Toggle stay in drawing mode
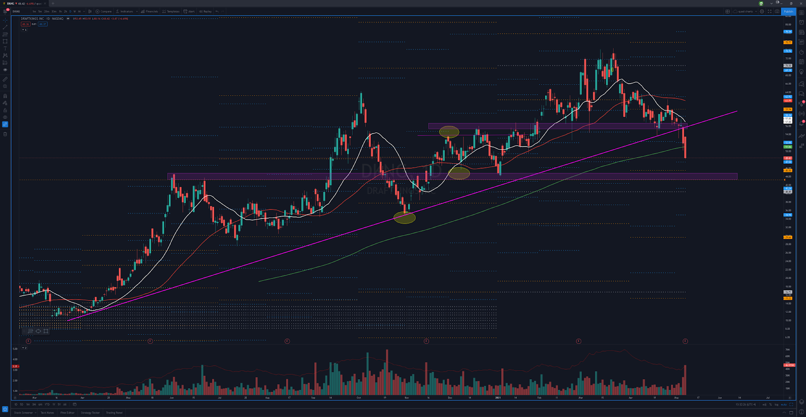 [x=5, y=103]
